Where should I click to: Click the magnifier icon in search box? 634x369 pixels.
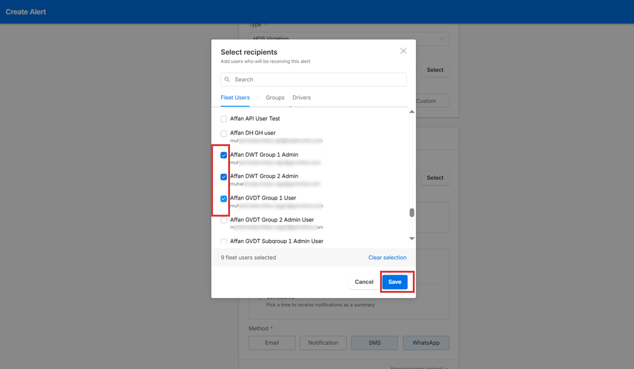click(228, 80)
